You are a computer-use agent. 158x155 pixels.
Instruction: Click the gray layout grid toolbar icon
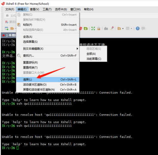coord(128,29)
